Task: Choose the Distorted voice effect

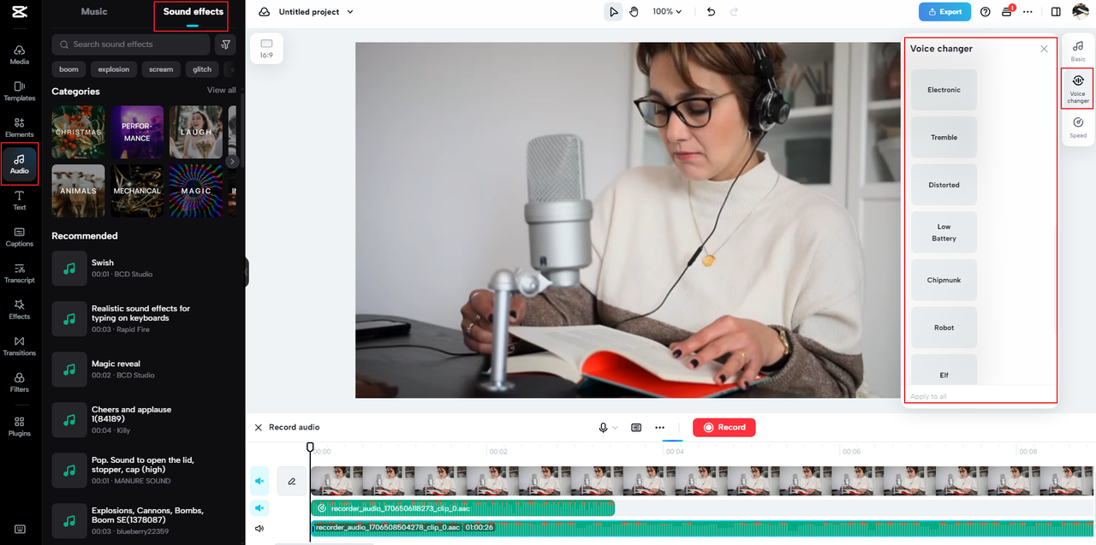Action: tap(944, 185)
